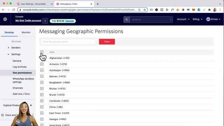This screenshot has width=224, height=126.
Task: Click the dark circle extension icon
Action: pyautogui.click(x=156, y=10)
